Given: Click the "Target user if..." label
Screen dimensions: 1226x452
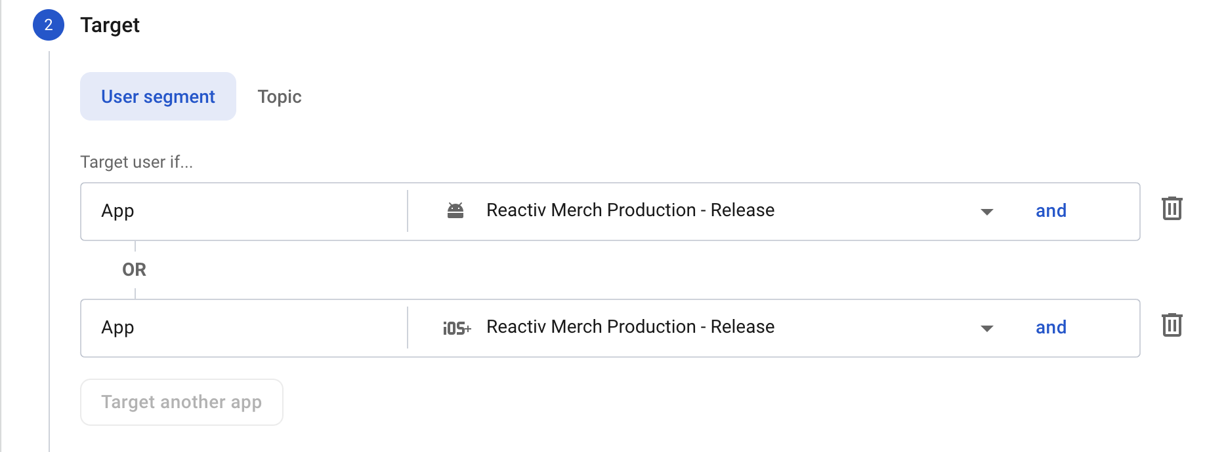Looking at the screenshot, I should pos(137,162).
